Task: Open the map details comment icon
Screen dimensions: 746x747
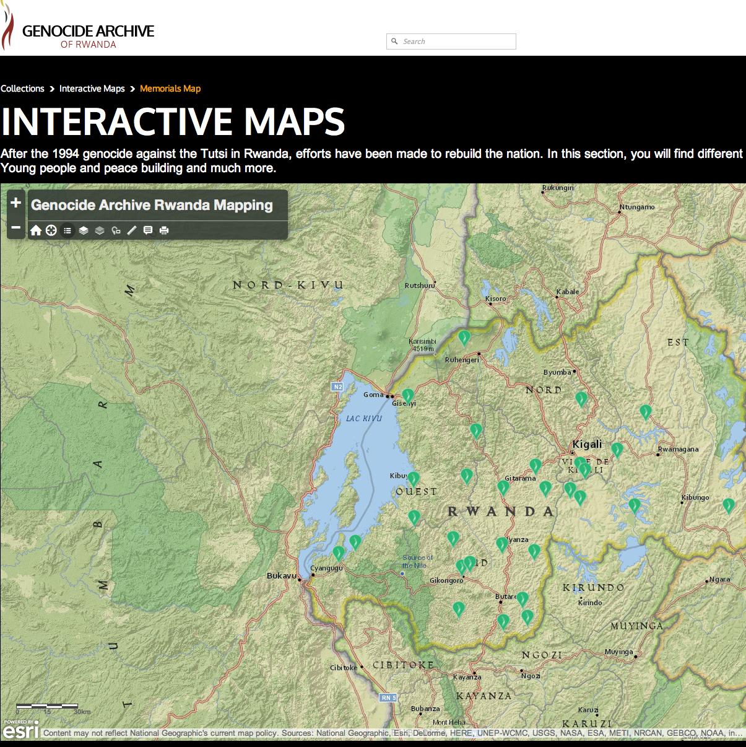Action: pos(148,230)
